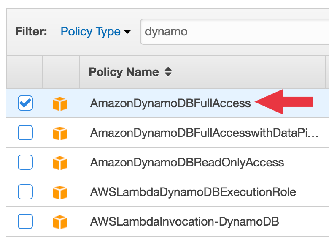Open the AmazonDynamoDBReadOnlyAccess policy link
Screen dimensions: 329x245
tap(187, 163)
